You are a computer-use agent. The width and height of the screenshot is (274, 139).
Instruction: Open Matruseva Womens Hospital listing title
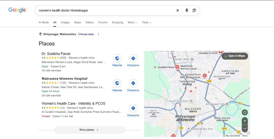click(x=64, y=79)
